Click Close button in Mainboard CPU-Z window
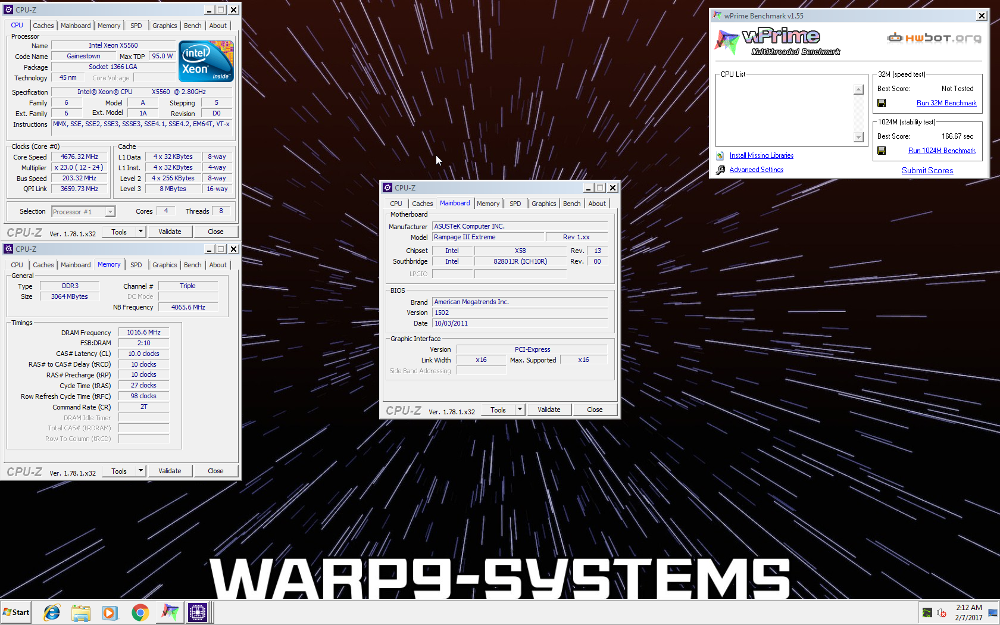 [x=595, y=410]
